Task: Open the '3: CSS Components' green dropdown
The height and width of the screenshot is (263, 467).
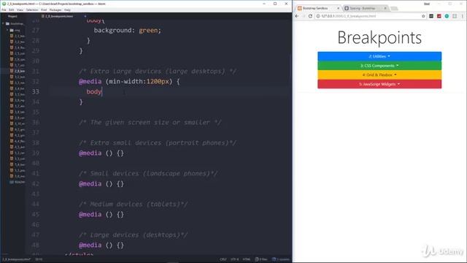Action: [x=379, y=66]
